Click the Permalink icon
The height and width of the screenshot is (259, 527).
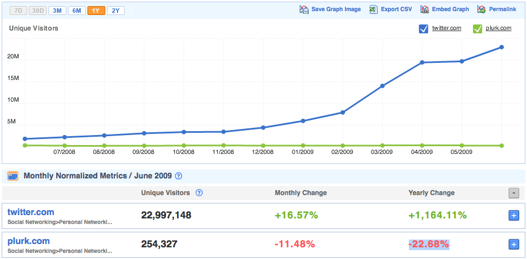tap(481, 9)
